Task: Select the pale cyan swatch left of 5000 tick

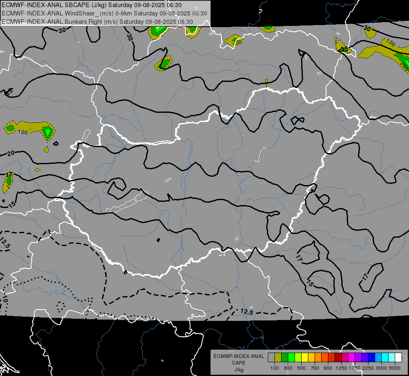Action: coord(392,357)
